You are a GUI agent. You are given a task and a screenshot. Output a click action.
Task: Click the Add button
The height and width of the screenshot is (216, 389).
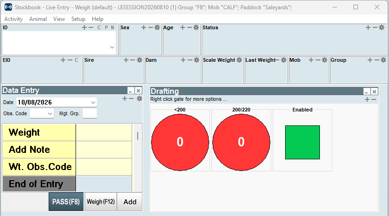pyautogui.click(x=130, y=202)
